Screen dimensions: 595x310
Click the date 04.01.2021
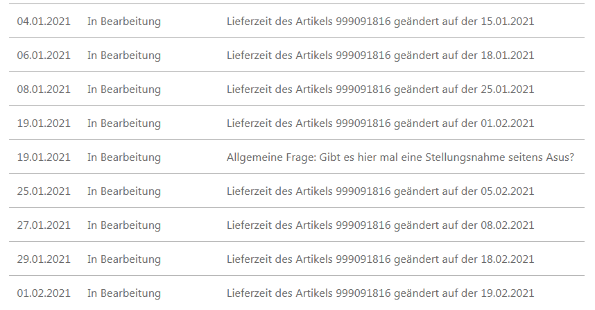44,21
